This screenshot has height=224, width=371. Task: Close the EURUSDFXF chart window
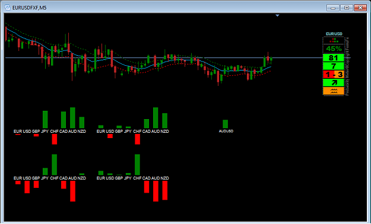[360, 8]
